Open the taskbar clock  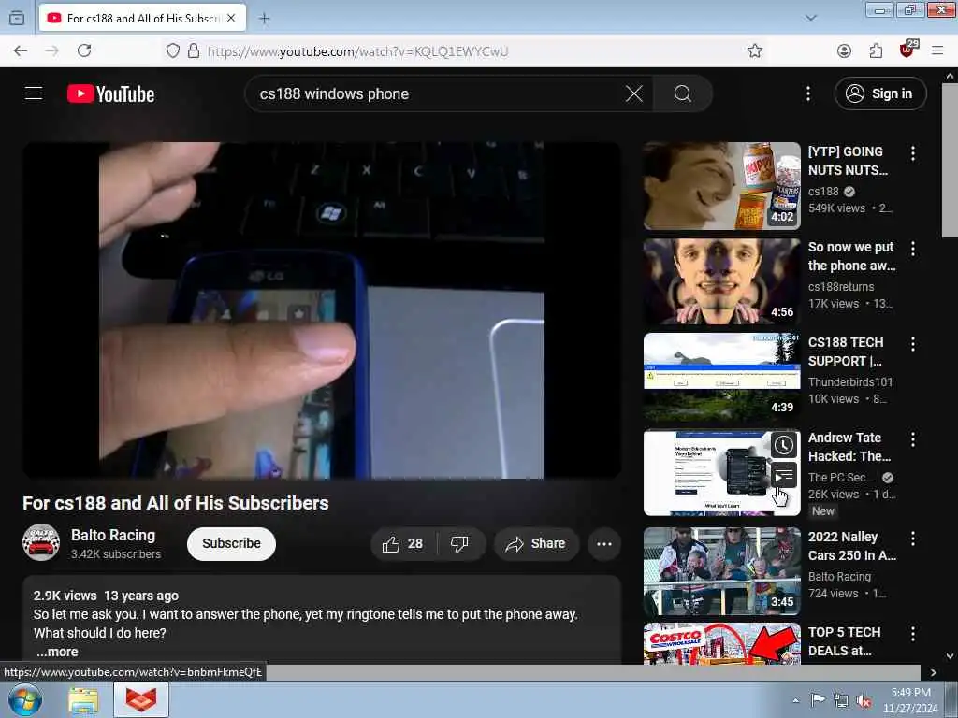pos(910,700)
